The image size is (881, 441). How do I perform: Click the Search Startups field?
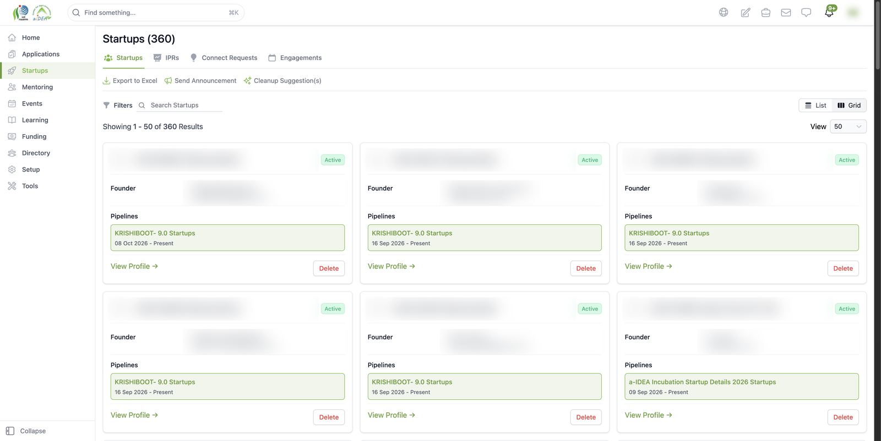point(180,105)
